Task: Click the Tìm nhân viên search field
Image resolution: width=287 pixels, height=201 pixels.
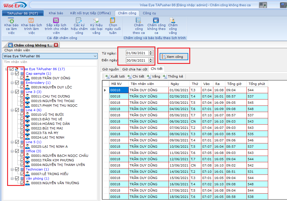Action: (x=50, y=62)
